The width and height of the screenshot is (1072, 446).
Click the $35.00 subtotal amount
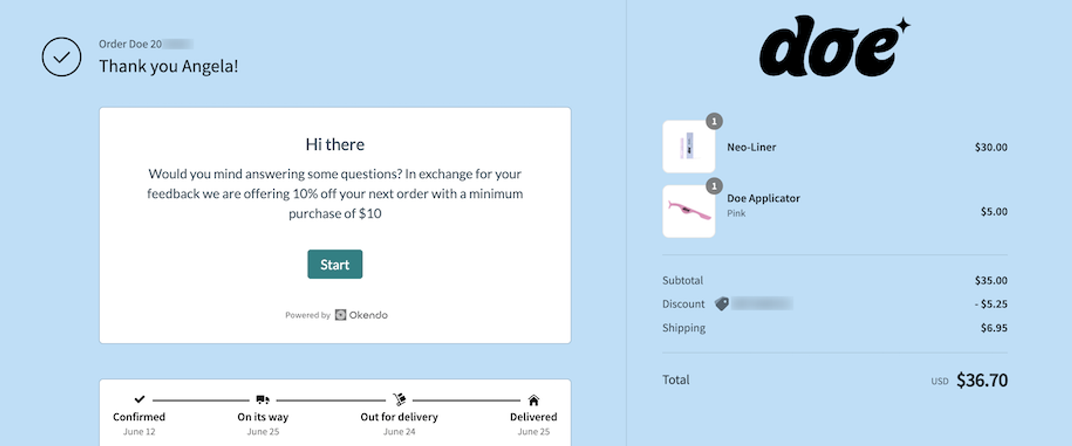coord(991,281)
